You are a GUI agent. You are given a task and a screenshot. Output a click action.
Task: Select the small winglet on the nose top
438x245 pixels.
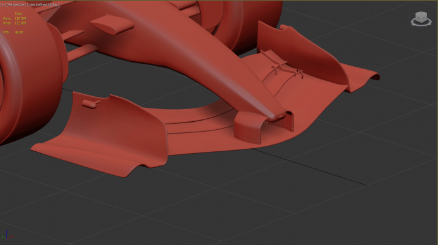click(x=111, y=24)
